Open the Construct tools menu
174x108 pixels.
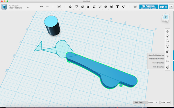click(82, 7)
